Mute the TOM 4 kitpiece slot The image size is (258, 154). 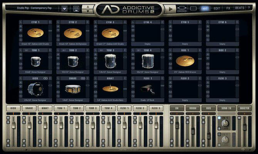(133, 64)
